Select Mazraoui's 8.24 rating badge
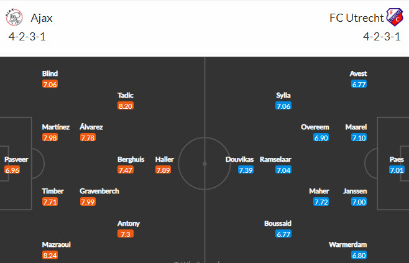Image resolution: width=409 pixels, height=263 pixels. point(50,255)
